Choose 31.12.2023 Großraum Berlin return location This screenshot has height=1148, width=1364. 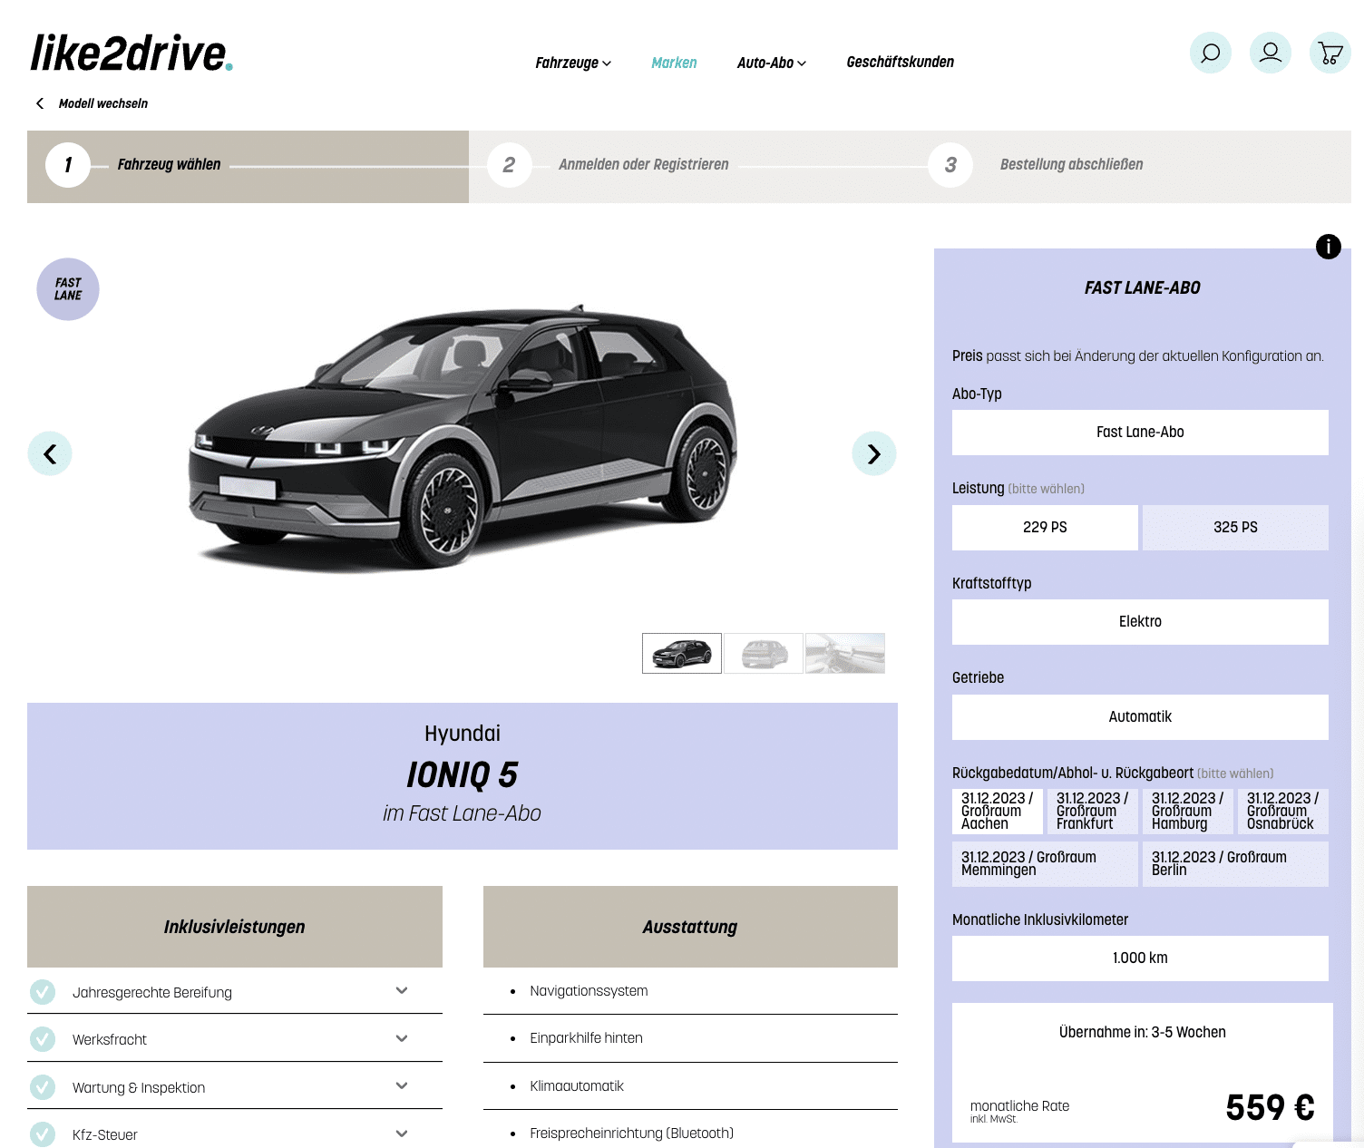click(x=1235, y=864)
